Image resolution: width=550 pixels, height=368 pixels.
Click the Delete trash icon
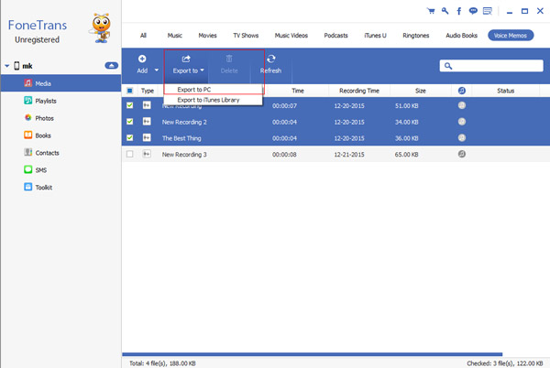click(x=229, y=59)
